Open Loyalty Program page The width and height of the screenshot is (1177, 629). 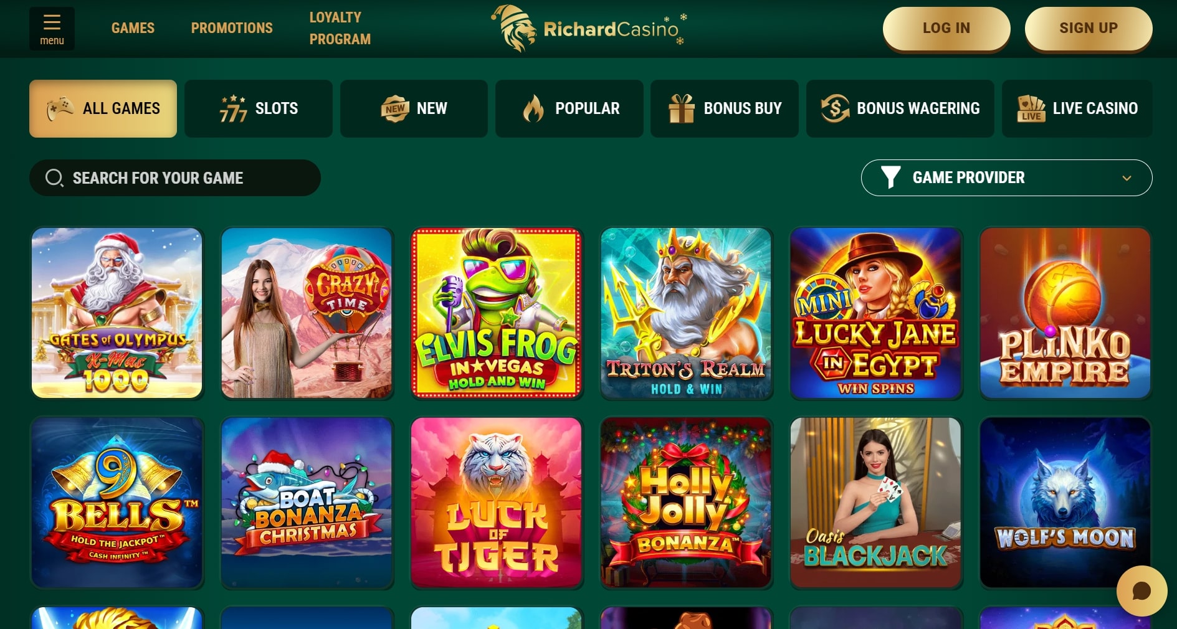340,28
